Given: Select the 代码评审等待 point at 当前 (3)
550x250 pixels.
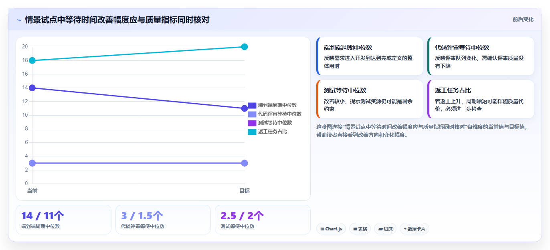Looking at the screenshot, I should tap(32, 163).
